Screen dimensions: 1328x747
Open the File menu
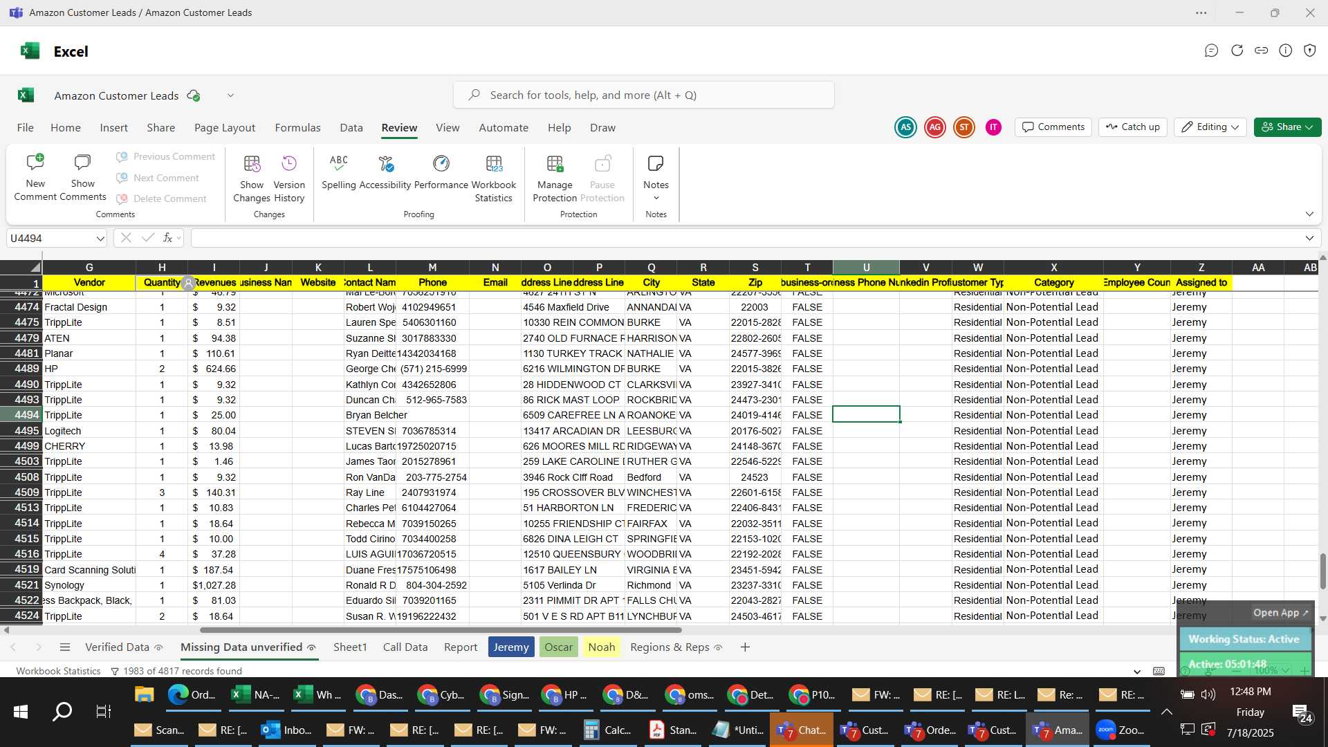[26, 128]
